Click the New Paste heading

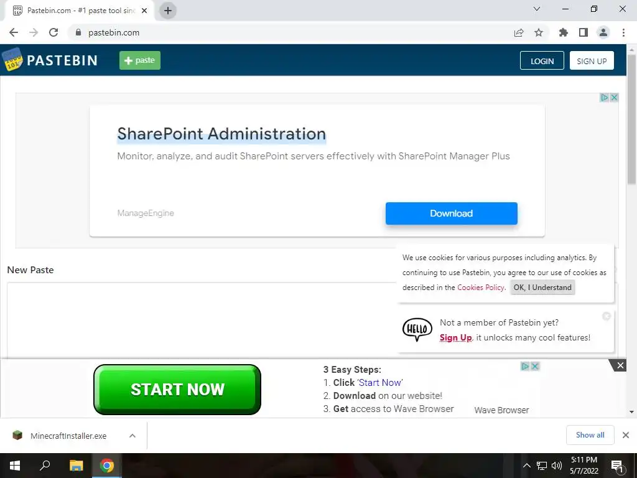coord(30,270)
